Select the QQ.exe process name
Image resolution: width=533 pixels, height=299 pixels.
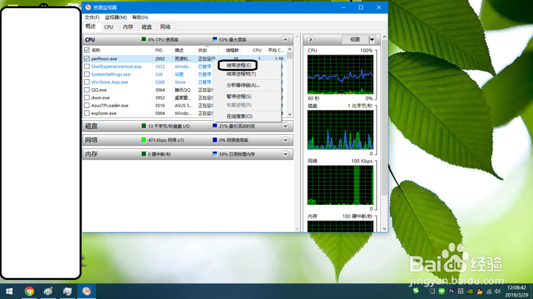click(99, 90)
